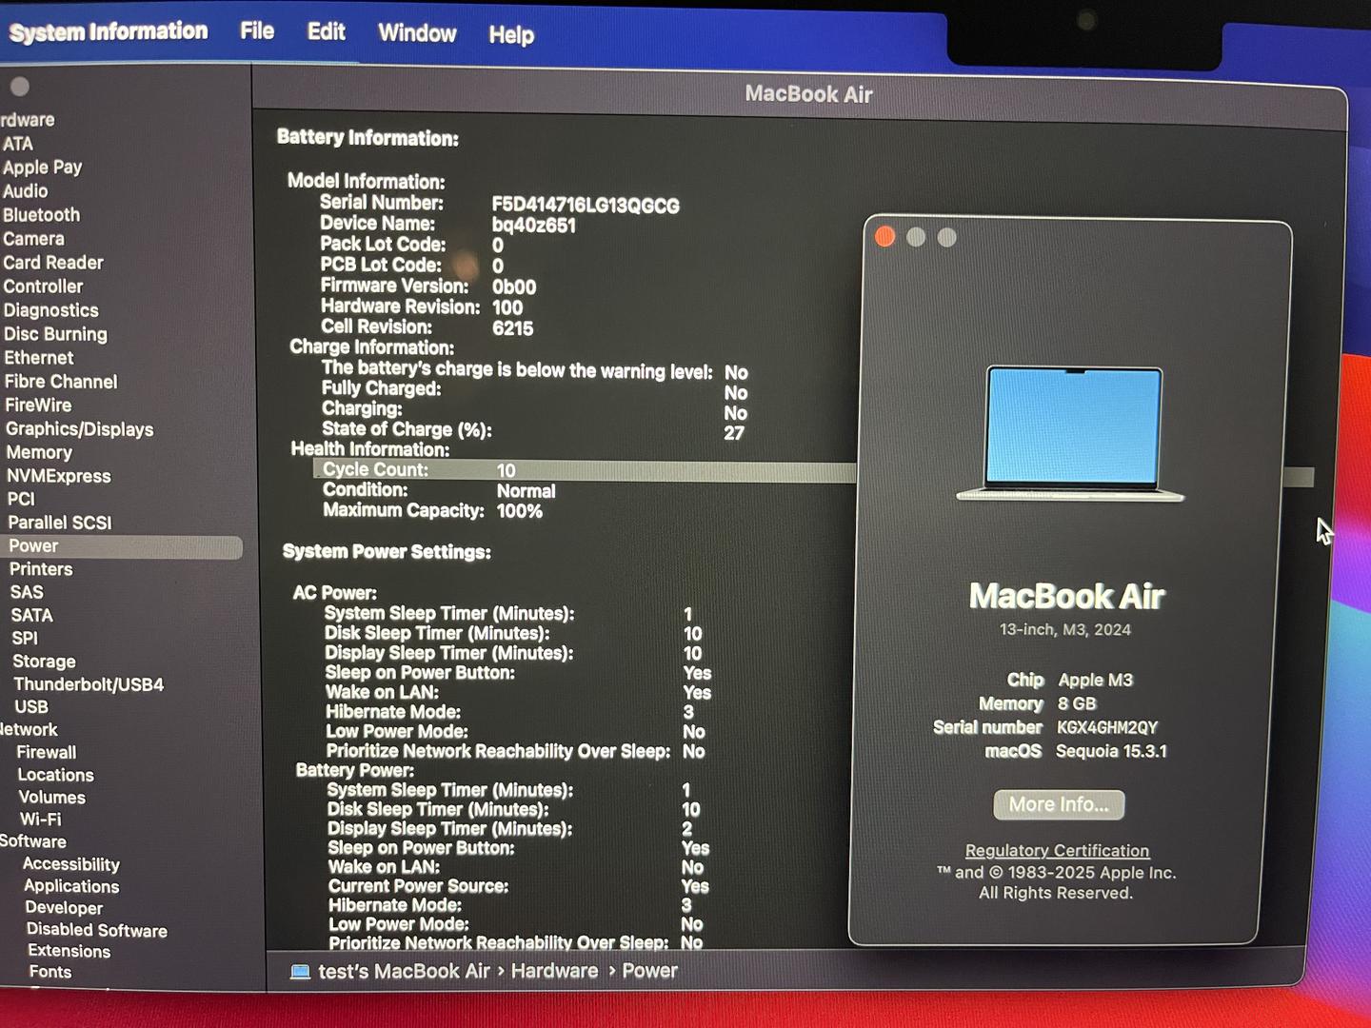Image resolution: width=1371 pixels, height=1028 pixels.
Task: Select Fibre Channel in the sidebar
Action: (x=61, y=382)
